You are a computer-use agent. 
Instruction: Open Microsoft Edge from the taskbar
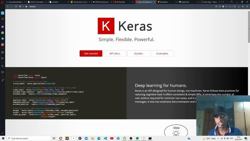pyautogui.click(x=99, y=138)
